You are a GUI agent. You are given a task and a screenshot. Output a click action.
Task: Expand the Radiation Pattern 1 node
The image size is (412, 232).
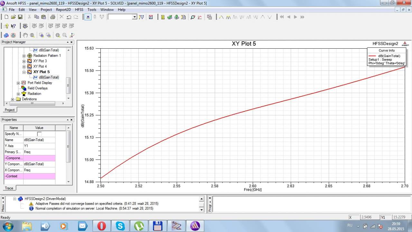pos(24,55)
